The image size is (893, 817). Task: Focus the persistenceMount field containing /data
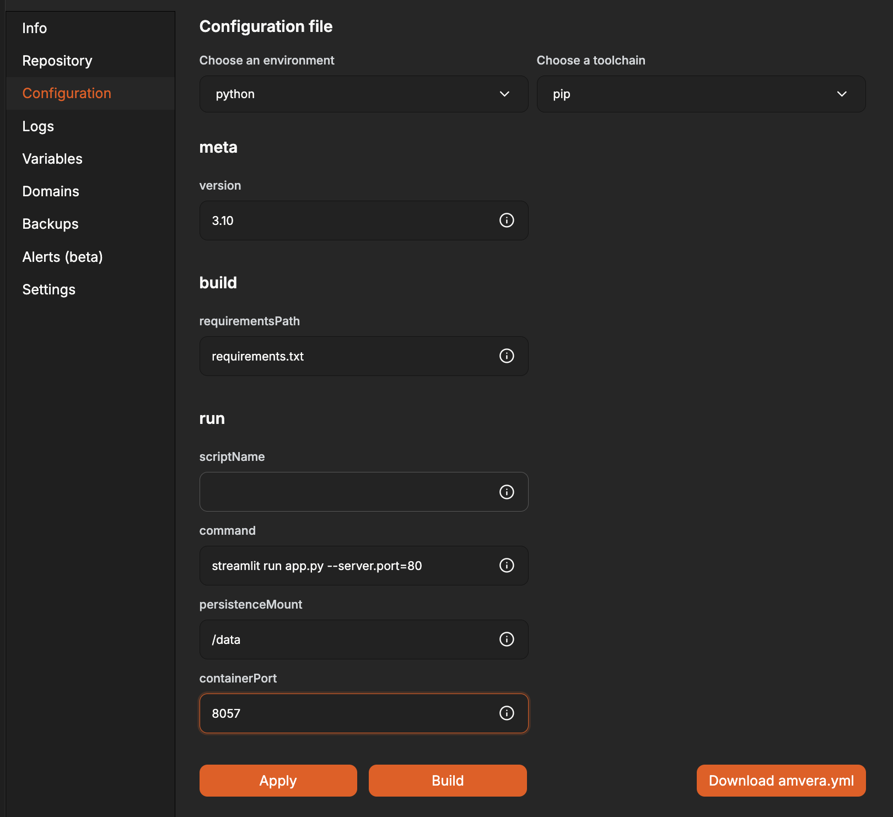coord(364,639)
